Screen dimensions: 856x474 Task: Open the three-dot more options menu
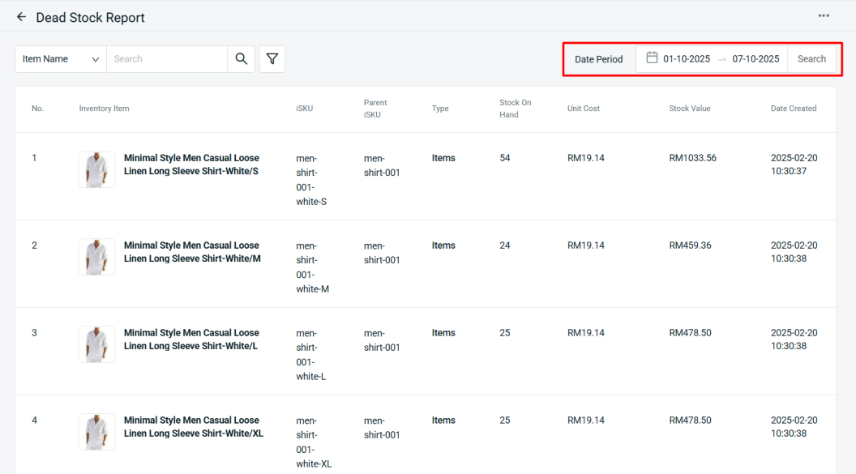coord(824,16)
